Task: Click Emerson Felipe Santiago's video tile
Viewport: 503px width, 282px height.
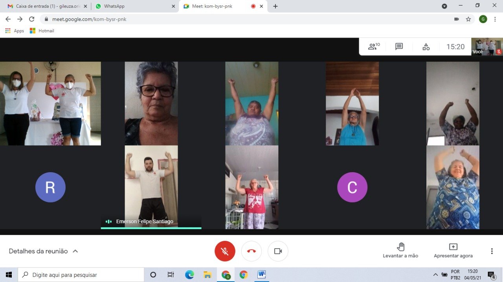Action: 151,187
